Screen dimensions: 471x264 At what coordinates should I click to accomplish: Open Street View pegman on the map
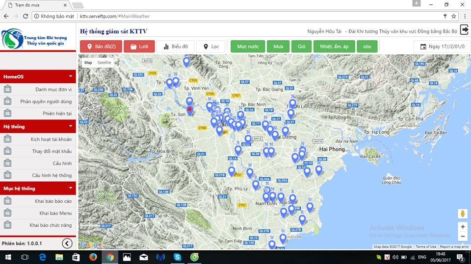pyautogui.click(x=462, y=214)
